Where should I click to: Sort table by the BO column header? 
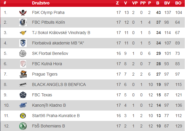point(178,3)
